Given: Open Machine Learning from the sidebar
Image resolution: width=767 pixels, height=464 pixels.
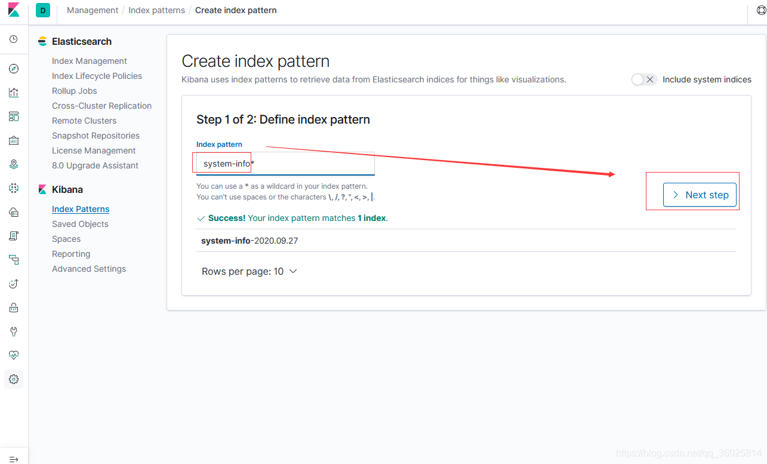Looking at the screenshot, I should pyautogui.click(x=13, y=188).
